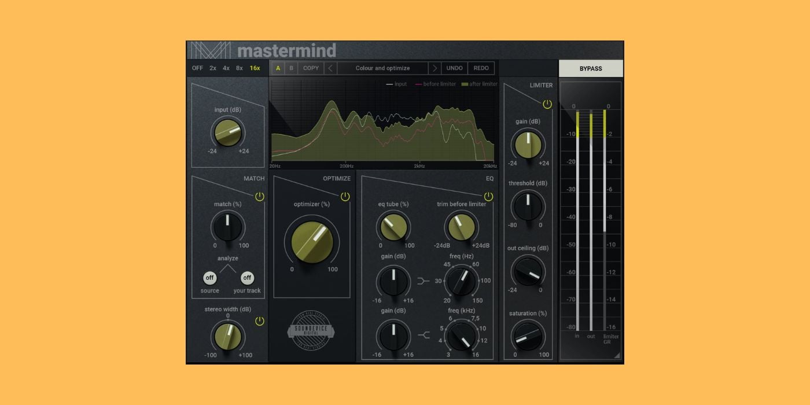Engage the BYPASS button
Image resolution: width=810 pixels, height=405 pixels.
[x=591, y=68]
